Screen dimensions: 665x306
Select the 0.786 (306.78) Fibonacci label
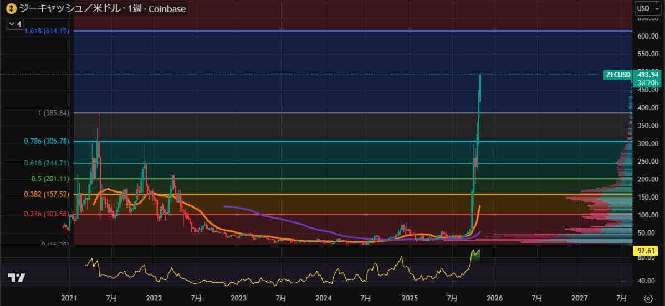pos(47,141)
